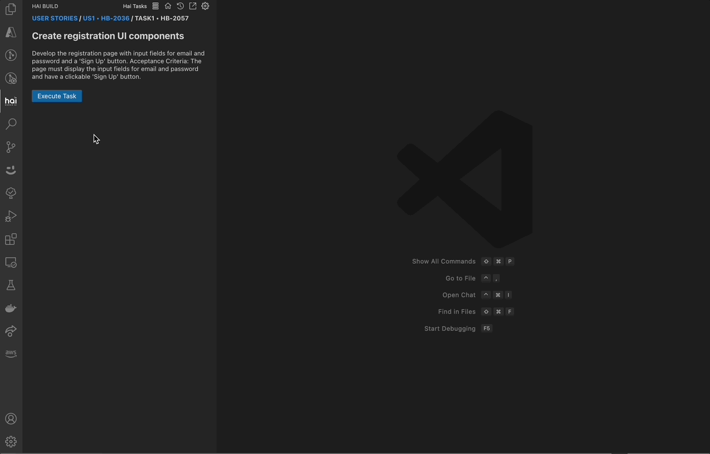
Task: Open the smiley face extension view
Action: (x=11, y=170)
